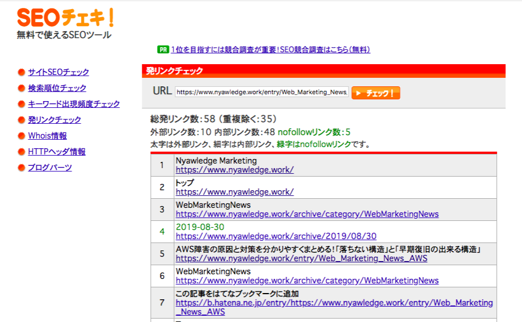Open Whois情報 in the sidebar
The width and height of the screenshot is (522, 322).
tap(47, 136)
